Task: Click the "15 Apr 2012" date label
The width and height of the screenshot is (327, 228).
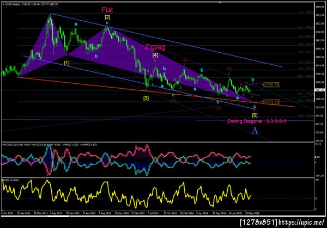Action: pyautogui.click(x=89, y=213)
